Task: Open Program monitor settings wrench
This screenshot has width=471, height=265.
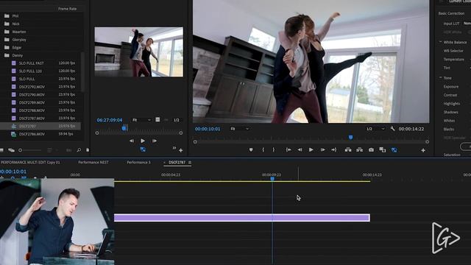Action: tap(392, 129)
